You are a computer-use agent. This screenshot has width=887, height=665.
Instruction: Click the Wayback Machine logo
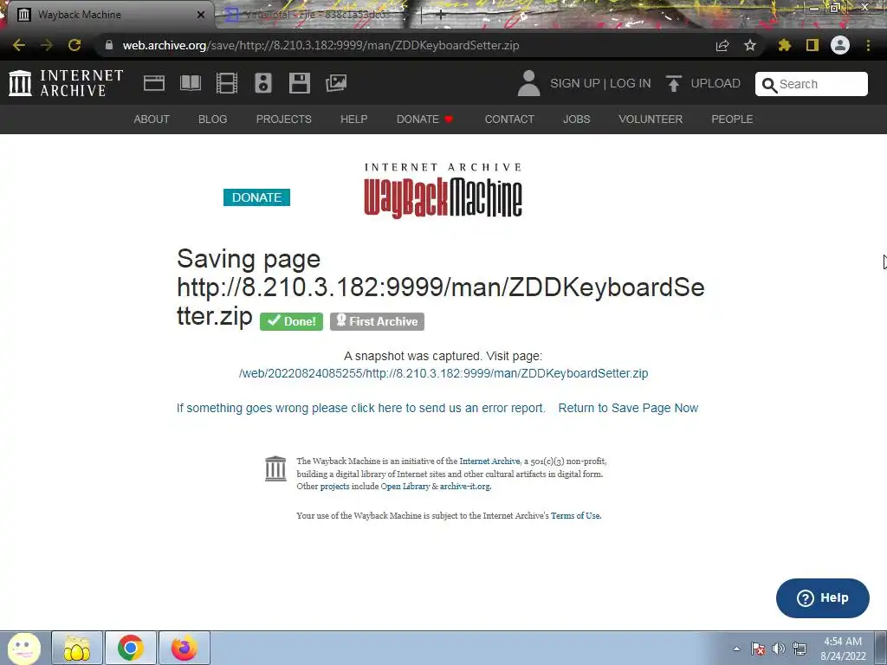coord(443,190)
